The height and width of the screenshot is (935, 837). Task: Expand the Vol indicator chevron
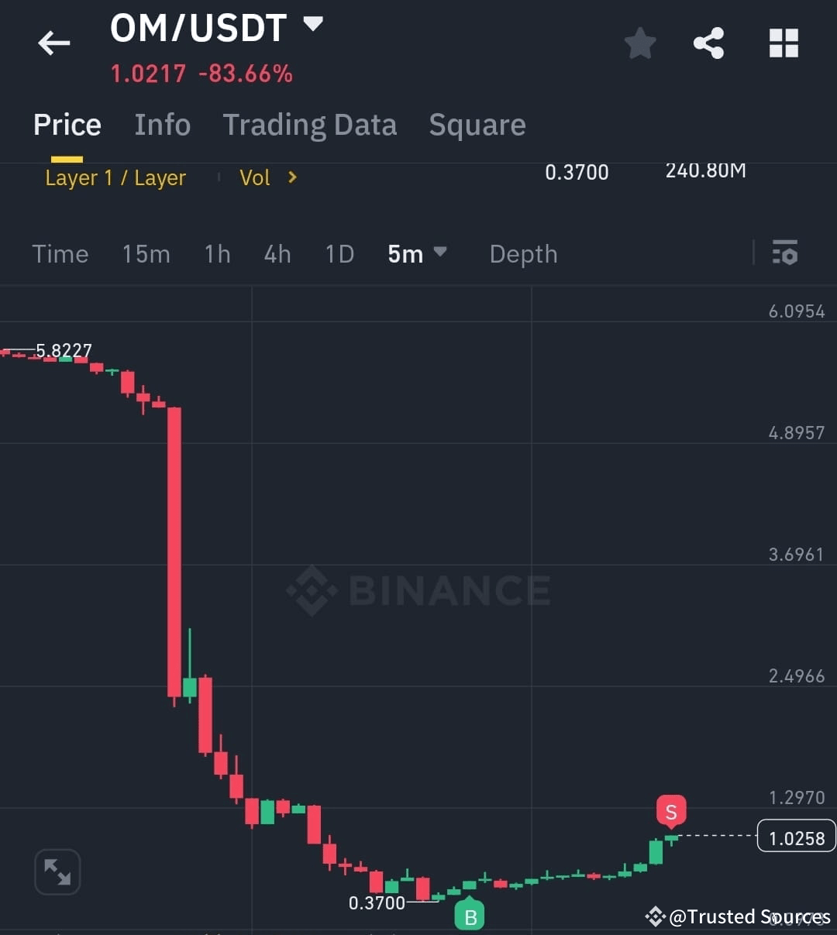[293, 177]
